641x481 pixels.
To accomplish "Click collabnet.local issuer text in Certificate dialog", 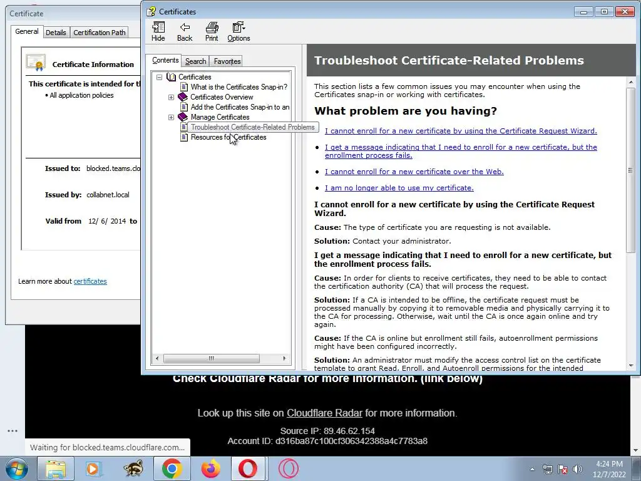I will pyautogui.click(x=108, y=195).
